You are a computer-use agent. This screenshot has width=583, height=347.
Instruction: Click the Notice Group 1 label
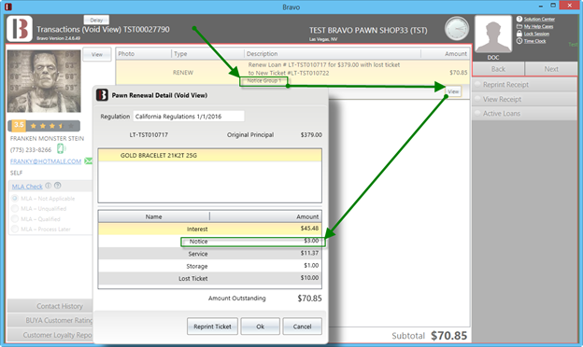click(x=264, y=80)
